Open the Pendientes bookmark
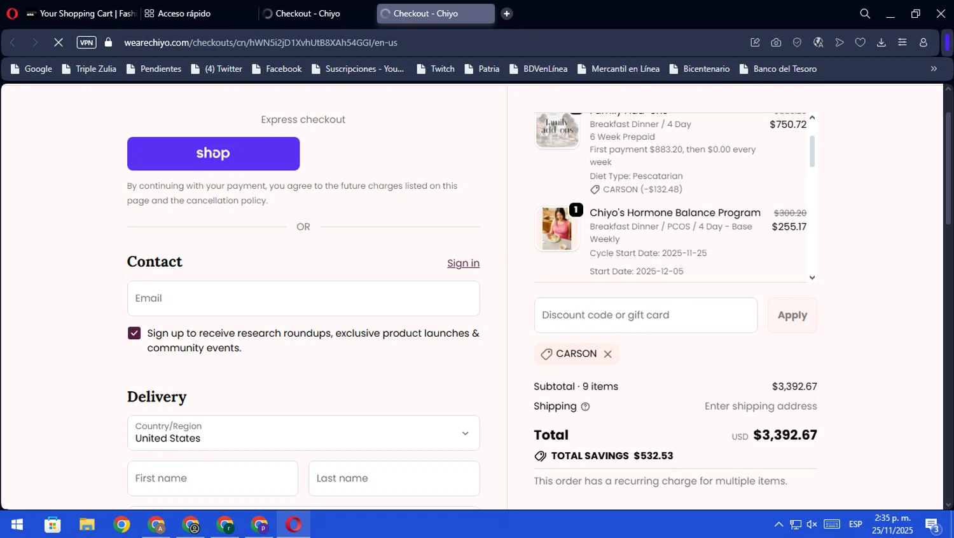Viewport: 954px width, 538px height. [x=154, y=69]
